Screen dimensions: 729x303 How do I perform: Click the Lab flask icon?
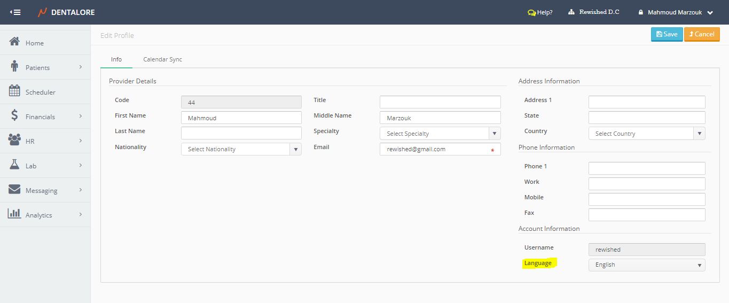click(14, 165)
